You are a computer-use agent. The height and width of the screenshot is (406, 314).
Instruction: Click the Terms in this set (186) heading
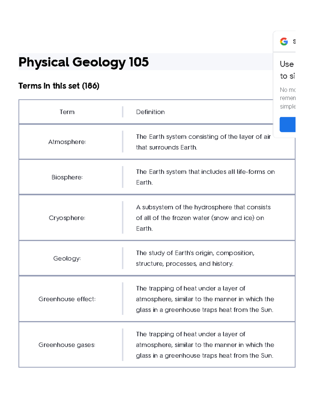click(59, 86)
